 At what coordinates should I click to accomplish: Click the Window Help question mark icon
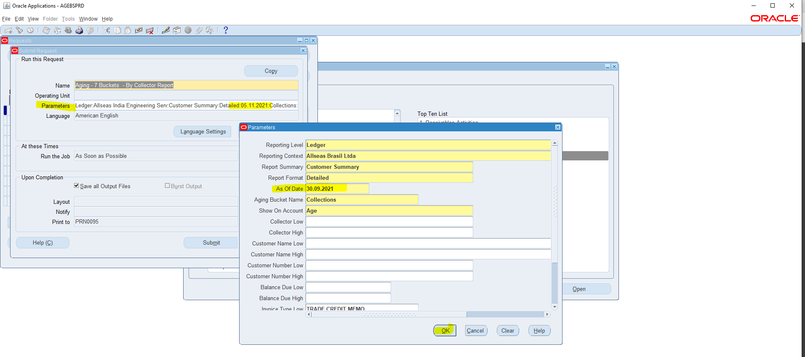226,30
